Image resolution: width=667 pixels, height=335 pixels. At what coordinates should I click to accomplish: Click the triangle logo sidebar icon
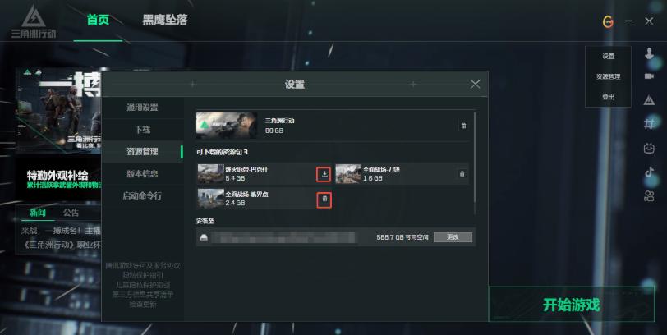tap(649, 100)
